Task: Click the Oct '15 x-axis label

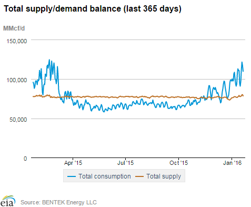Action: 178,163
